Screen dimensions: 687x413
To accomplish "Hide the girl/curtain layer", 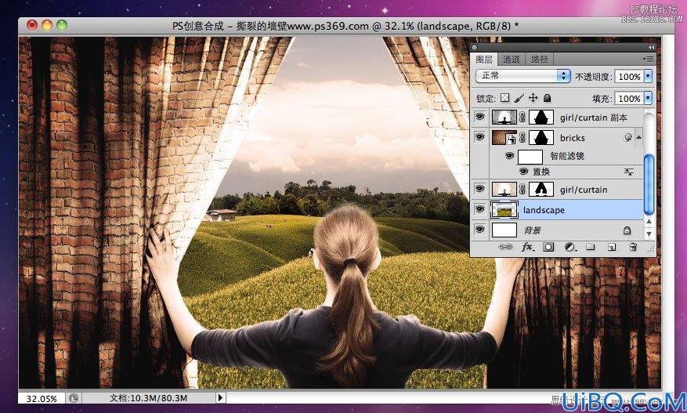I will (479, 189).
